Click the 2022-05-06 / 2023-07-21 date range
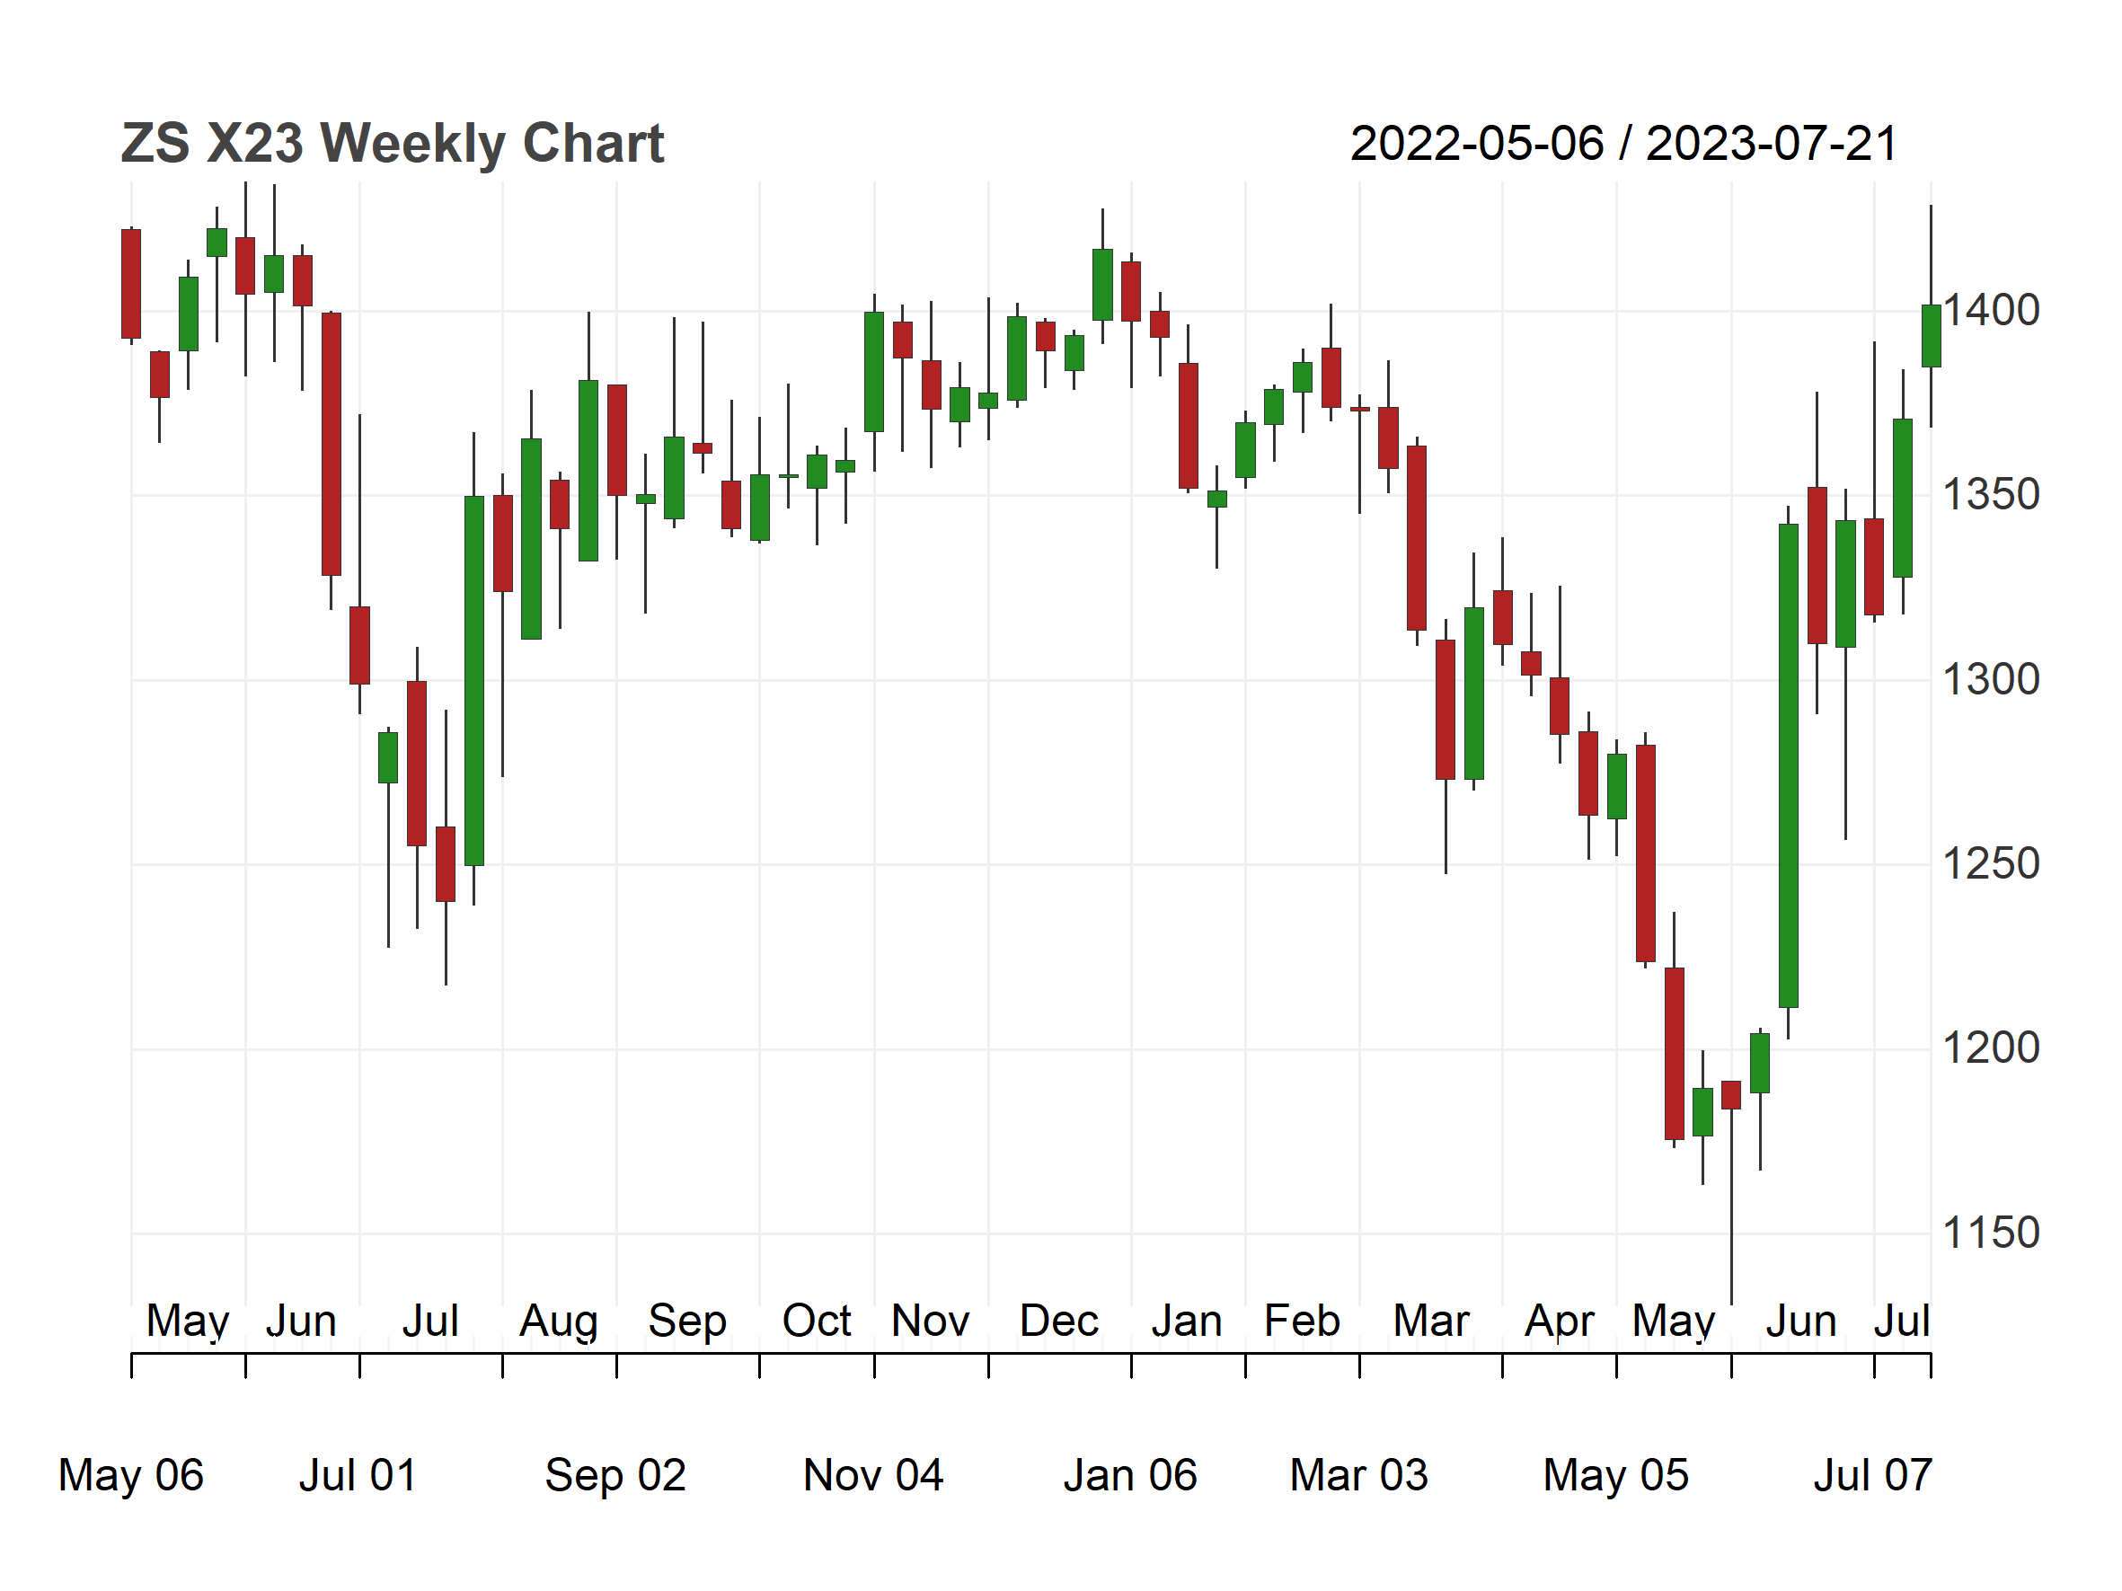 (1624, 144)
